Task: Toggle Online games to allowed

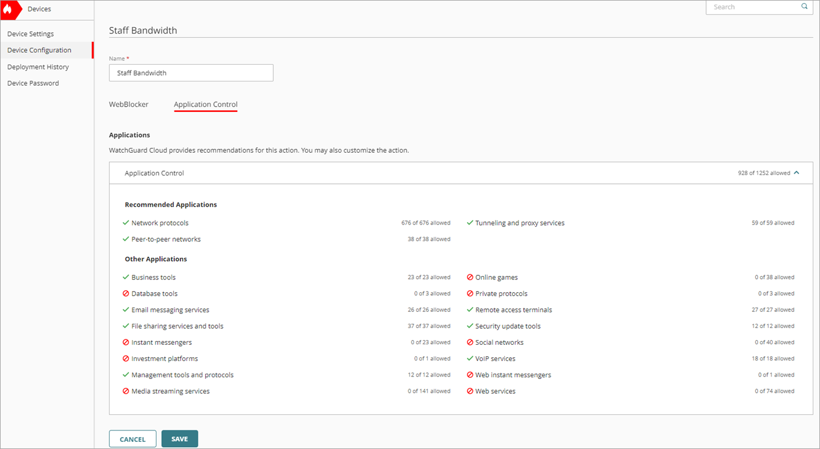Action: (x=470, y=277)
